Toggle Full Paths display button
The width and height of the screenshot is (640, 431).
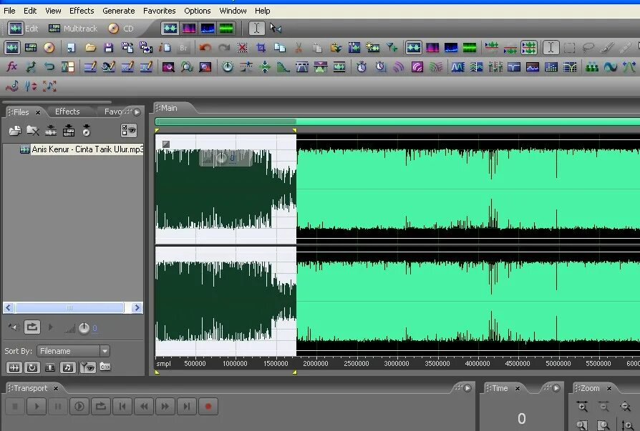click(105, 367)
